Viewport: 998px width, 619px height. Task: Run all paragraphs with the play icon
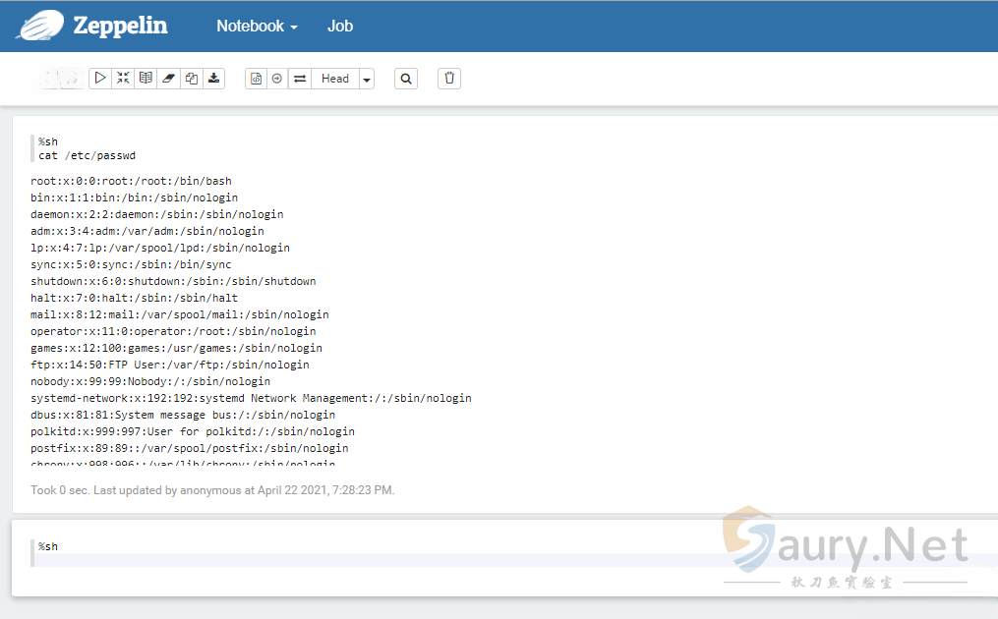[x=100, y=79]
